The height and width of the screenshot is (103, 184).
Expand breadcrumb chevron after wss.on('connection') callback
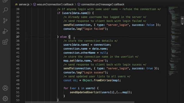pos(75,5)
